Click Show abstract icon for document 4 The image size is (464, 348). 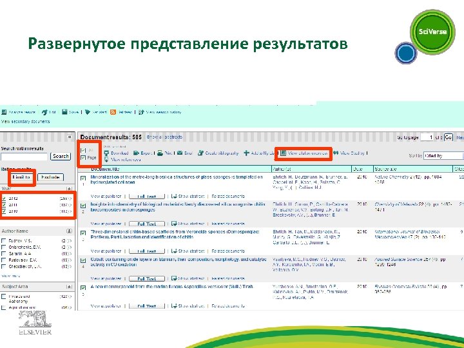coord(174,278)
